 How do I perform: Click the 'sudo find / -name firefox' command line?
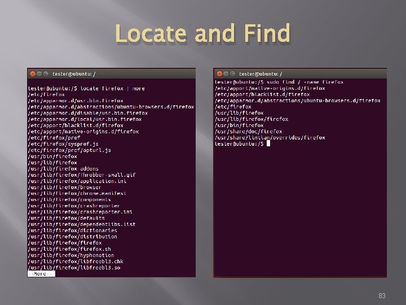[305, 82]
